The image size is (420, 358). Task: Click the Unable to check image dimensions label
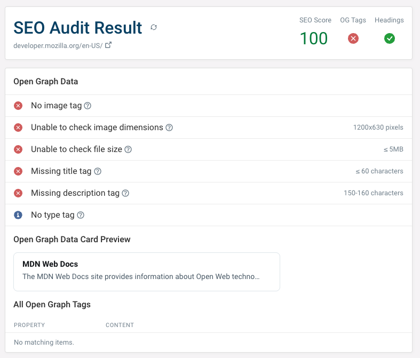(x=97, y=128)
